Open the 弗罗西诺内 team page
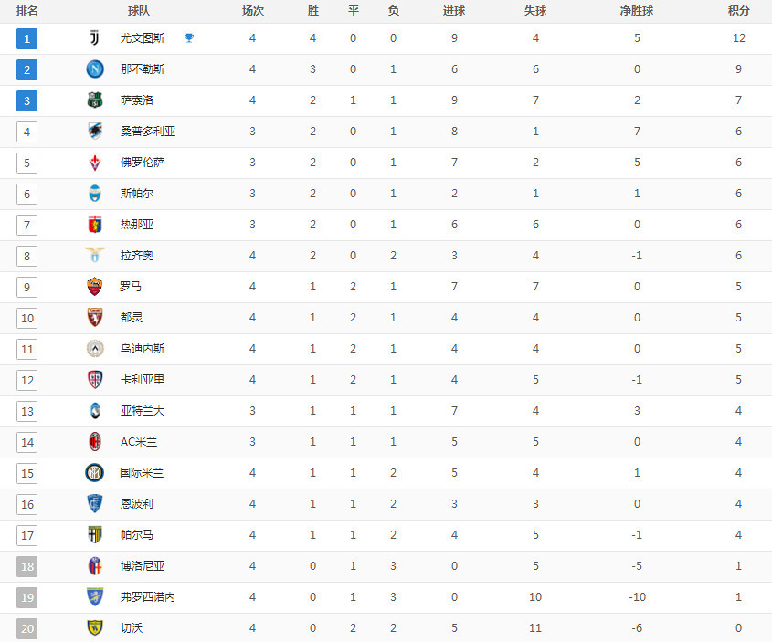The image size is (772, 642). click(x=148, y=597)
